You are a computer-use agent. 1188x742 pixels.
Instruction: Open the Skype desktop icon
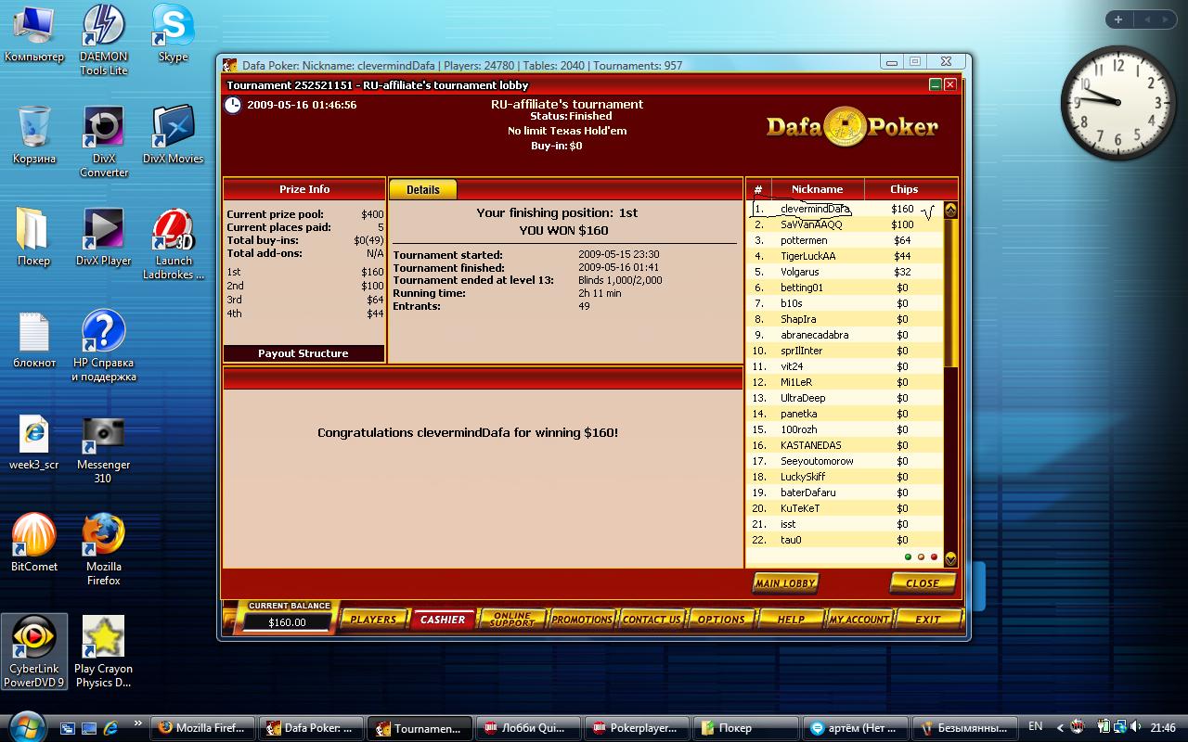click(x=173, y=27)
